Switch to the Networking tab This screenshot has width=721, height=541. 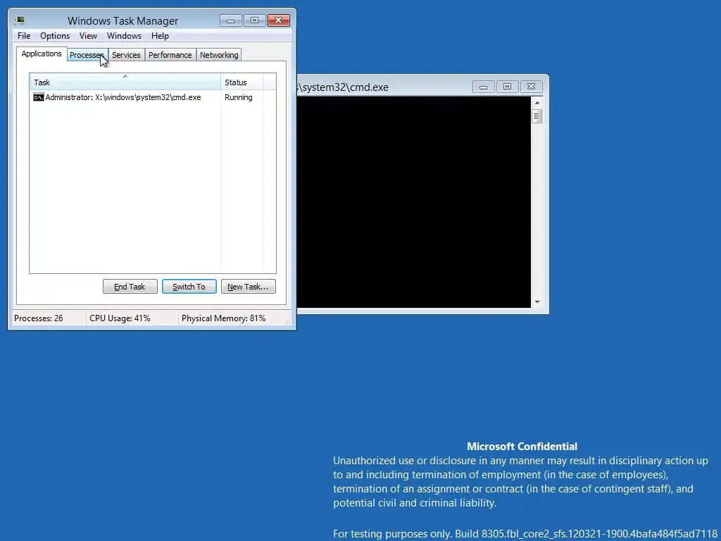219,55
